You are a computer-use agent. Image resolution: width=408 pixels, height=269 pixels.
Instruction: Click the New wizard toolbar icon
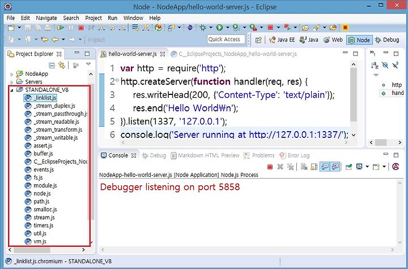[x=11, y=28]
